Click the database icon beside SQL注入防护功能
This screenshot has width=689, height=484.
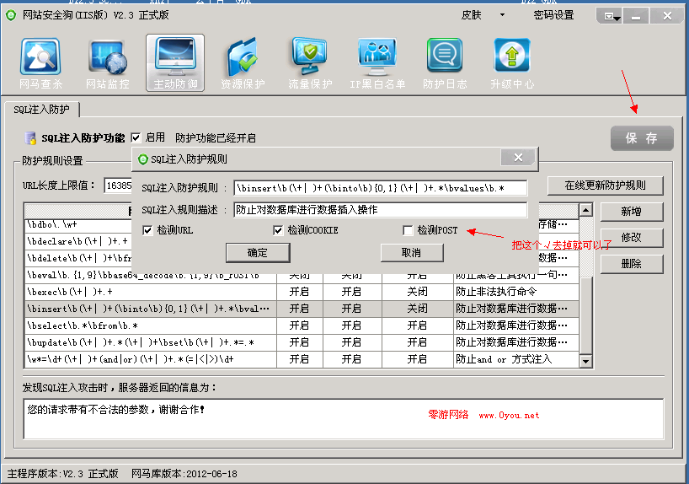coord(30,138)
